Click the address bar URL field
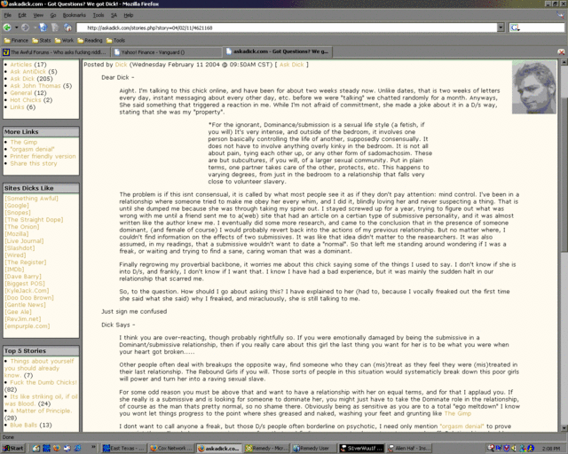568x454 pixels. [x=287, y=27]
